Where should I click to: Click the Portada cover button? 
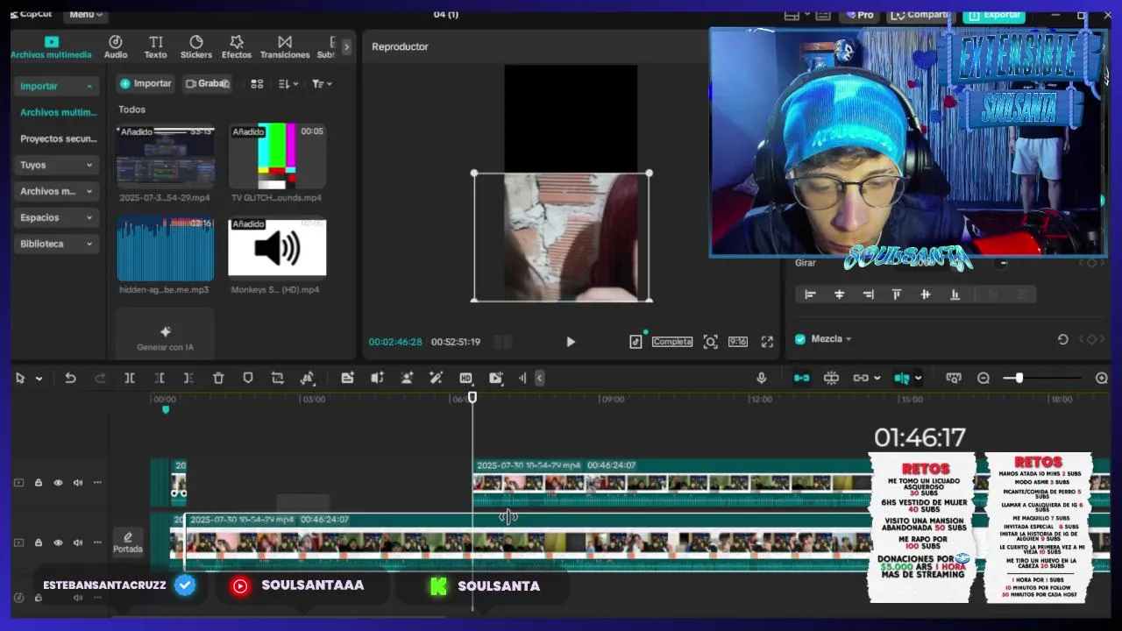(127, 542)
